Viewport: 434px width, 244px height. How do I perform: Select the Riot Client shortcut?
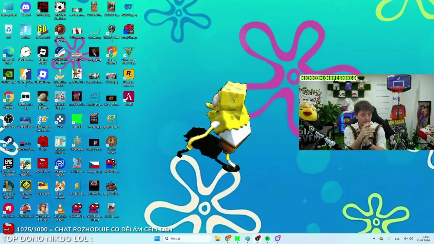8,210
